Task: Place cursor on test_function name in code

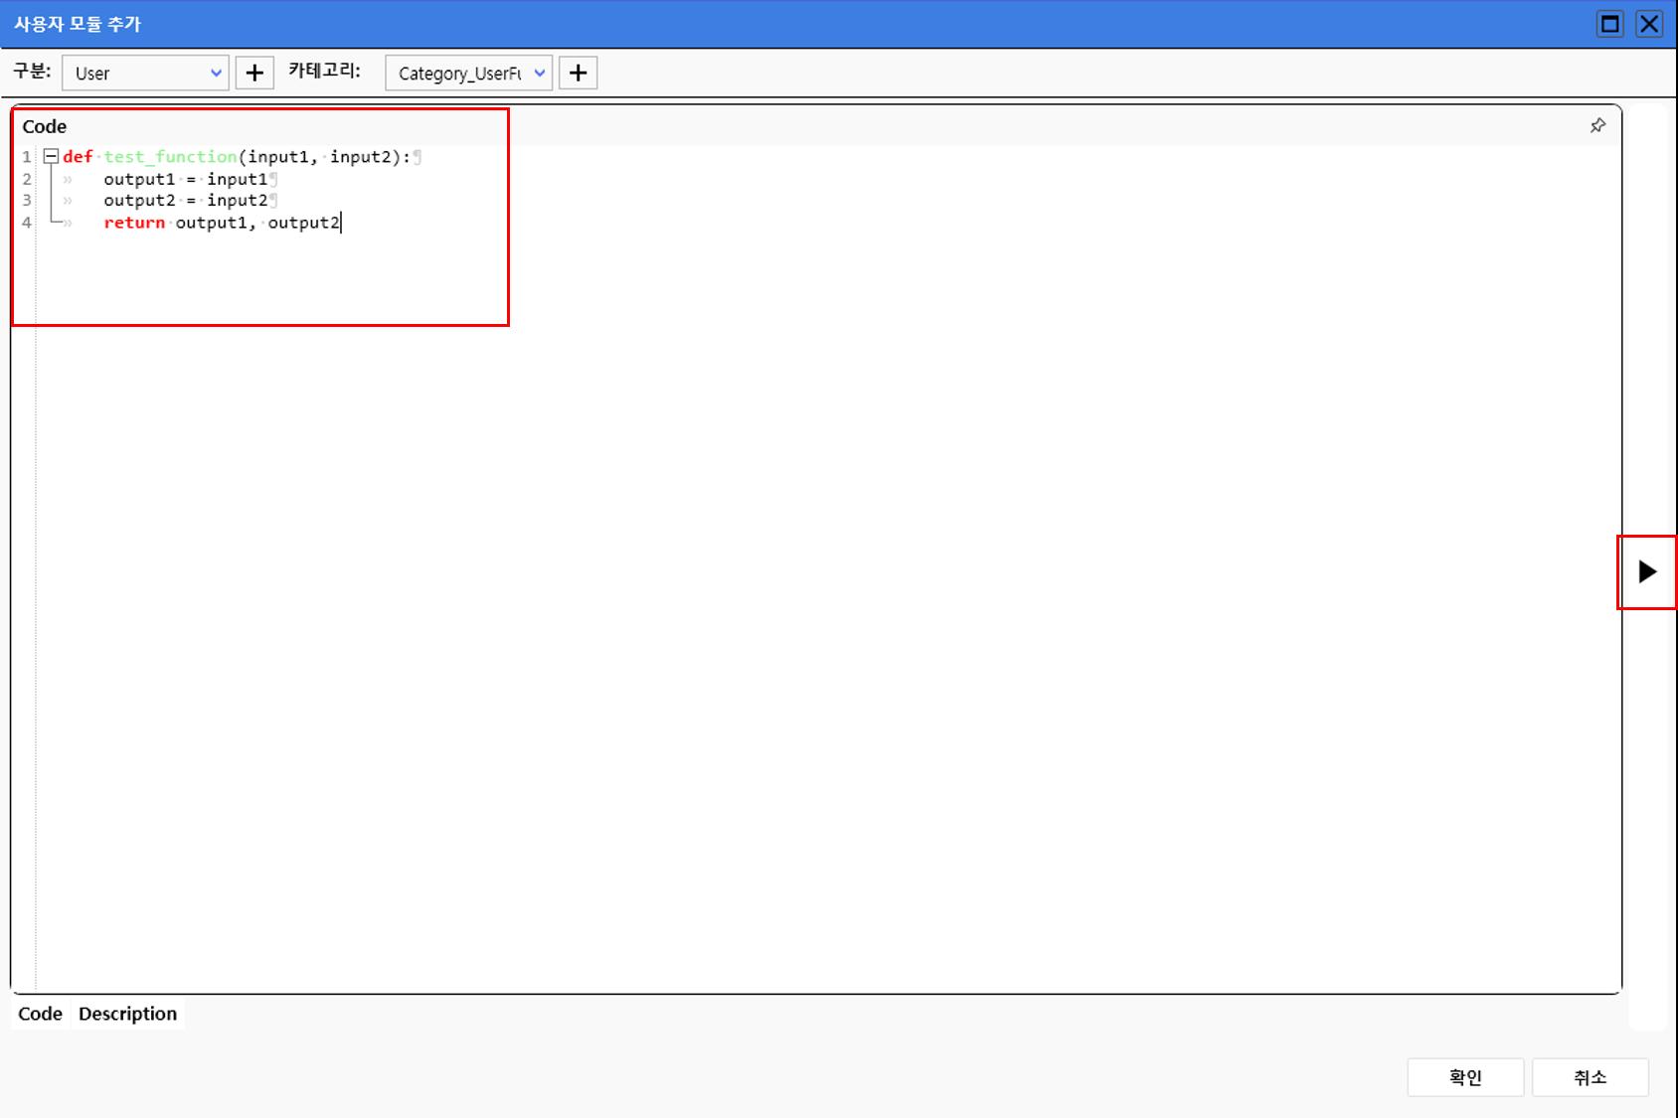Action: point(170,157)
